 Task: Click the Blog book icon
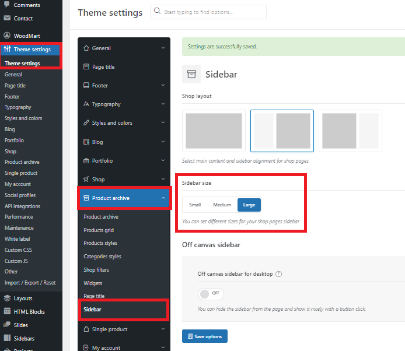[x=86, y=142]
